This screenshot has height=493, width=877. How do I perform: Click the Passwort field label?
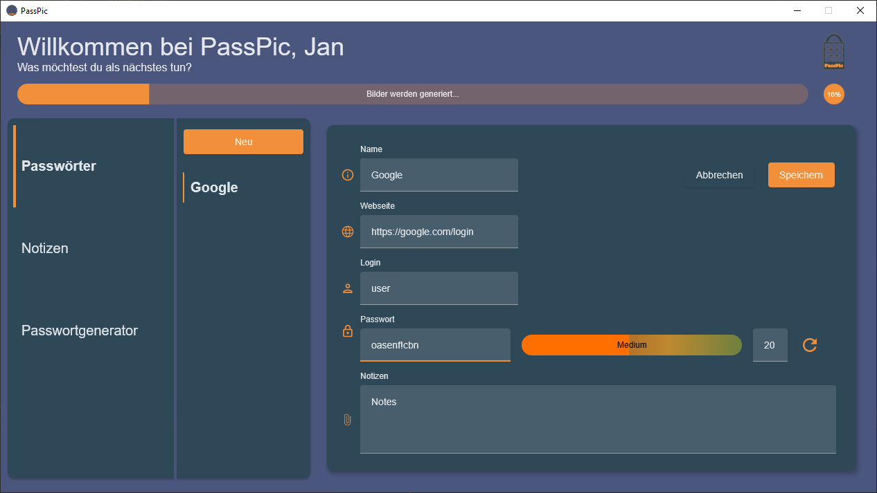pos(378,319)
